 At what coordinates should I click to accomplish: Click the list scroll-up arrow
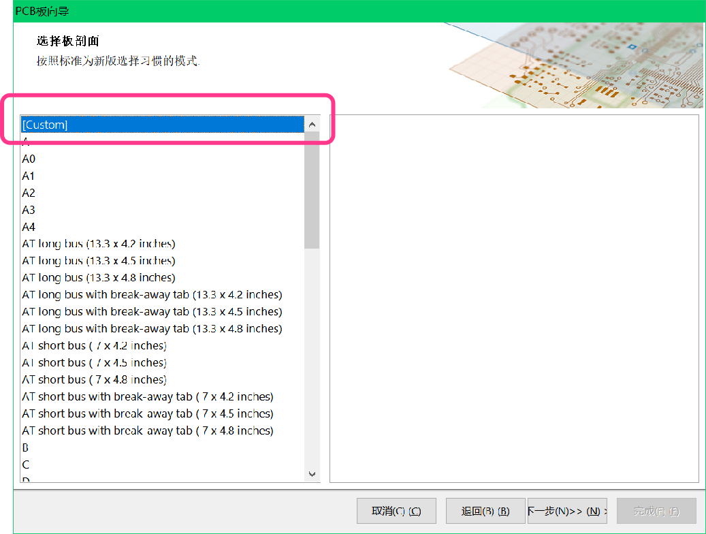click(x=312, y=125)
